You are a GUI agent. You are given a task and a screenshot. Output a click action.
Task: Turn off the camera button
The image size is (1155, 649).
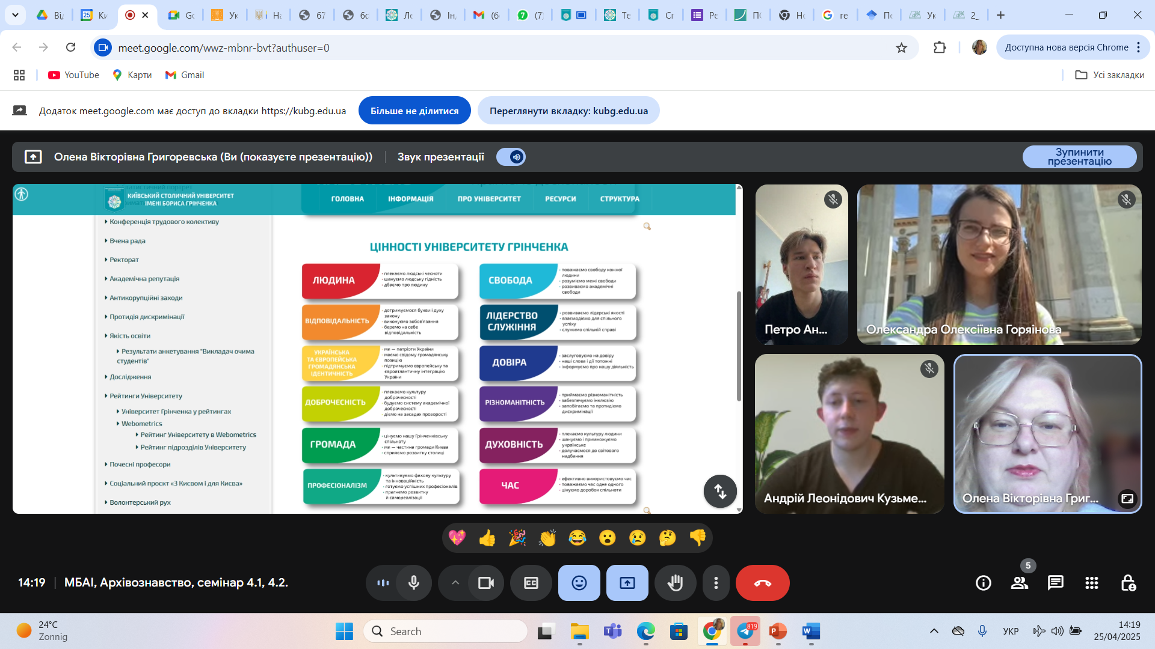(485, 583)
